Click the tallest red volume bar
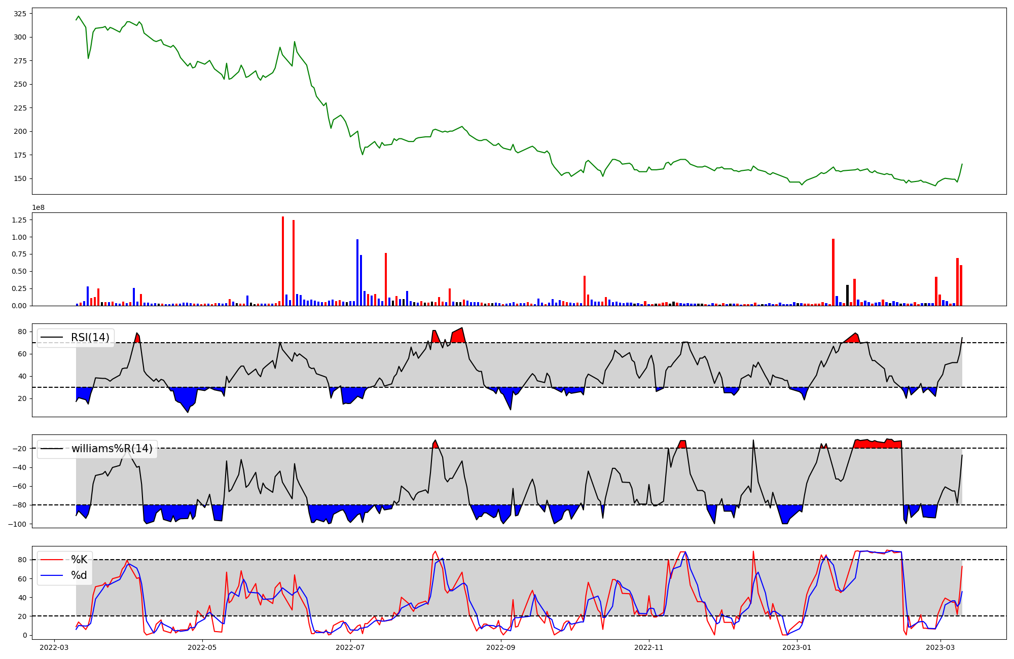This screenshot has width=1014, height=659. pyautogui.click(x=283, y=261)
